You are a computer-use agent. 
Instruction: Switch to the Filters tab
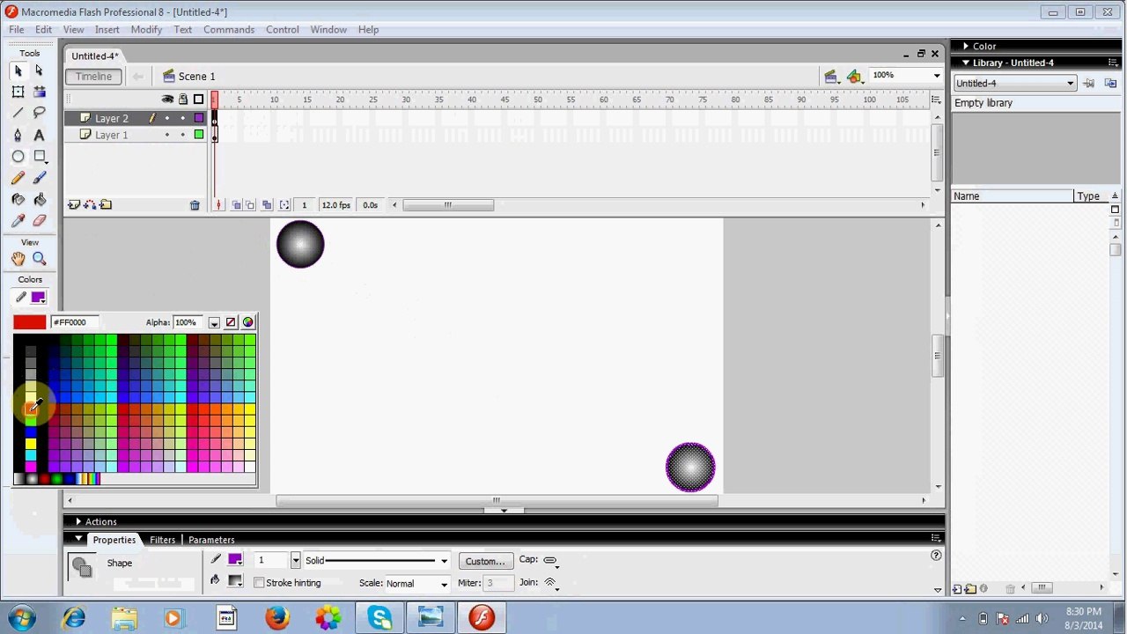pyautogui.click(x=162, y=540)
